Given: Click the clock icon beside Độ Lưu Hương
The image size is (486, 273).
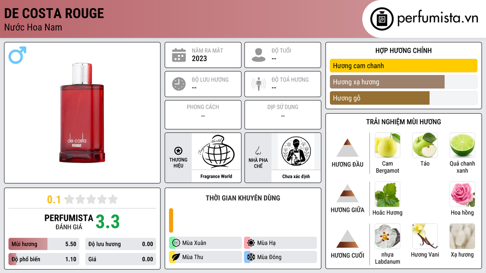Looking at the screenshot, I should click(179, 84).
